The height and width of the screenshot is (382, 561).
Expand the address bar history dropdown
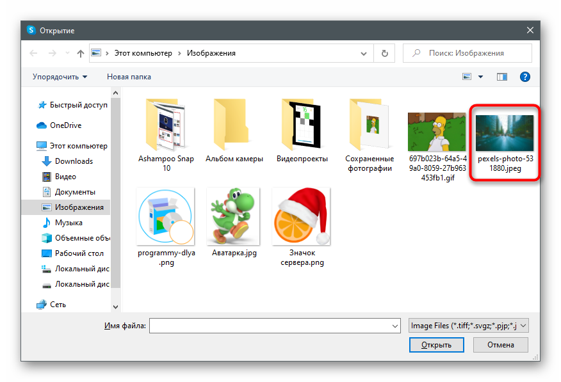pos(364,54)
